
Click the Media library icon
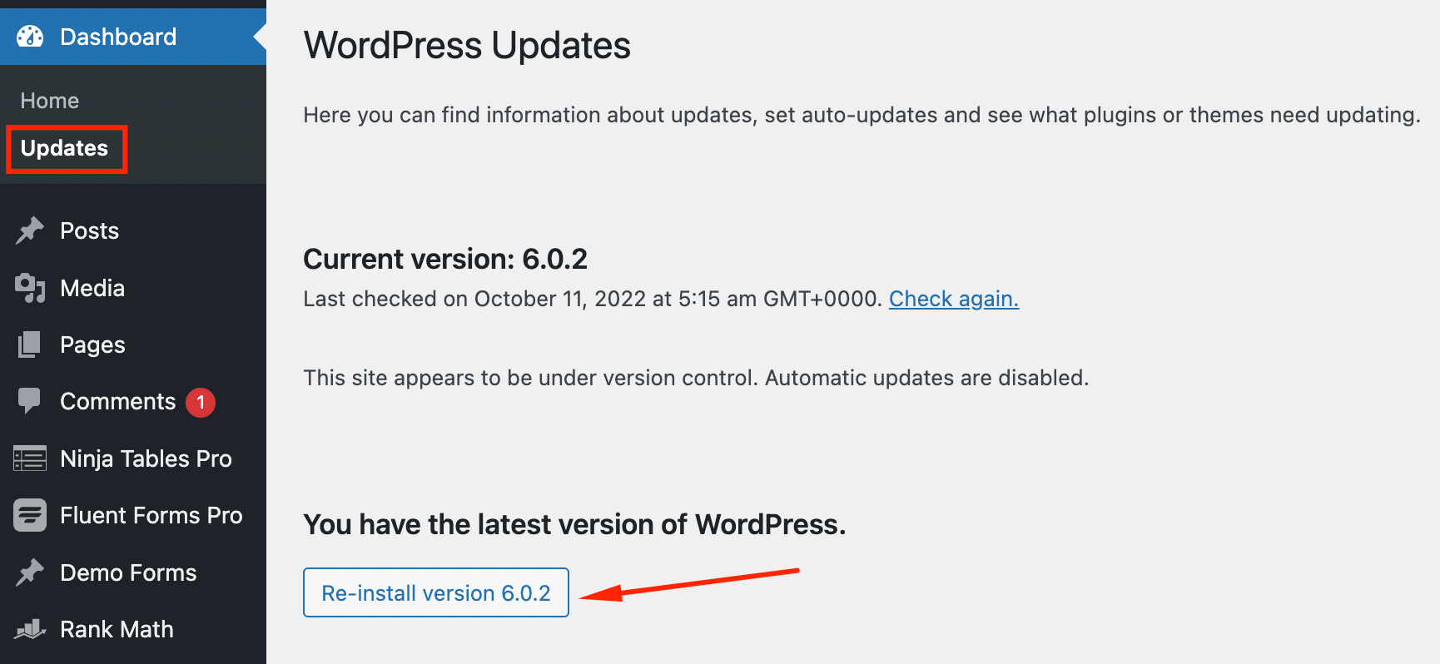(30, 288)
